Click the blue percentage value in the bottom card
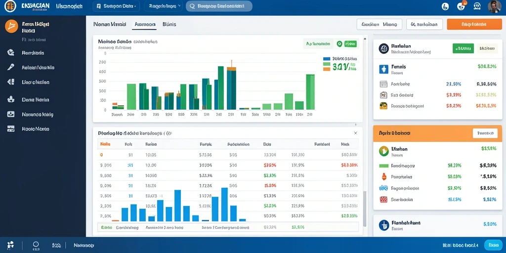Screen dimensions: 506x253 click(x=490, y=224)
